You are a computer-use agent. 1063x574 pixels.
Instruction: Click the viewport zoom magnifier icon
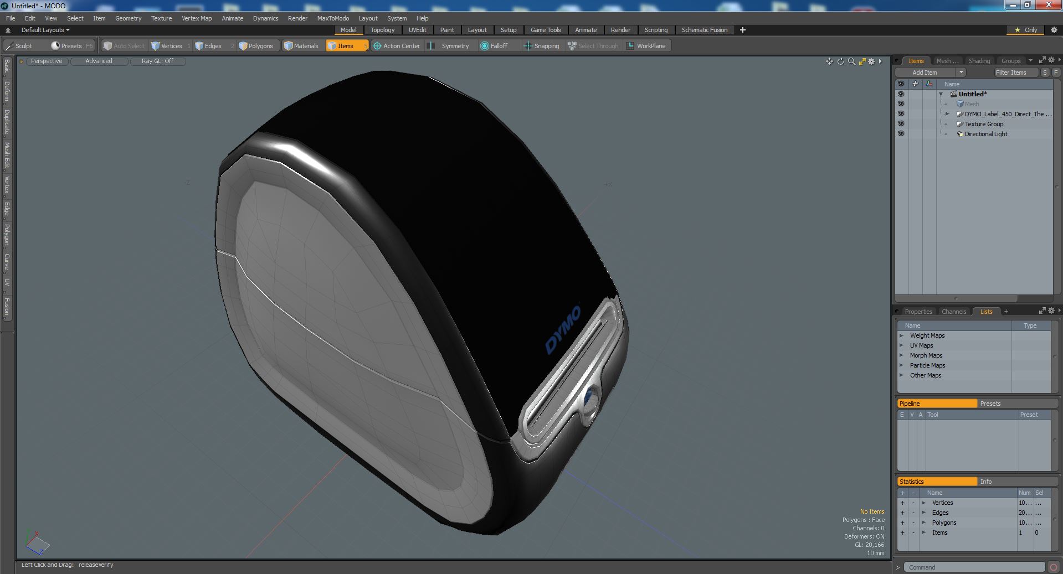tap(851, 61)
